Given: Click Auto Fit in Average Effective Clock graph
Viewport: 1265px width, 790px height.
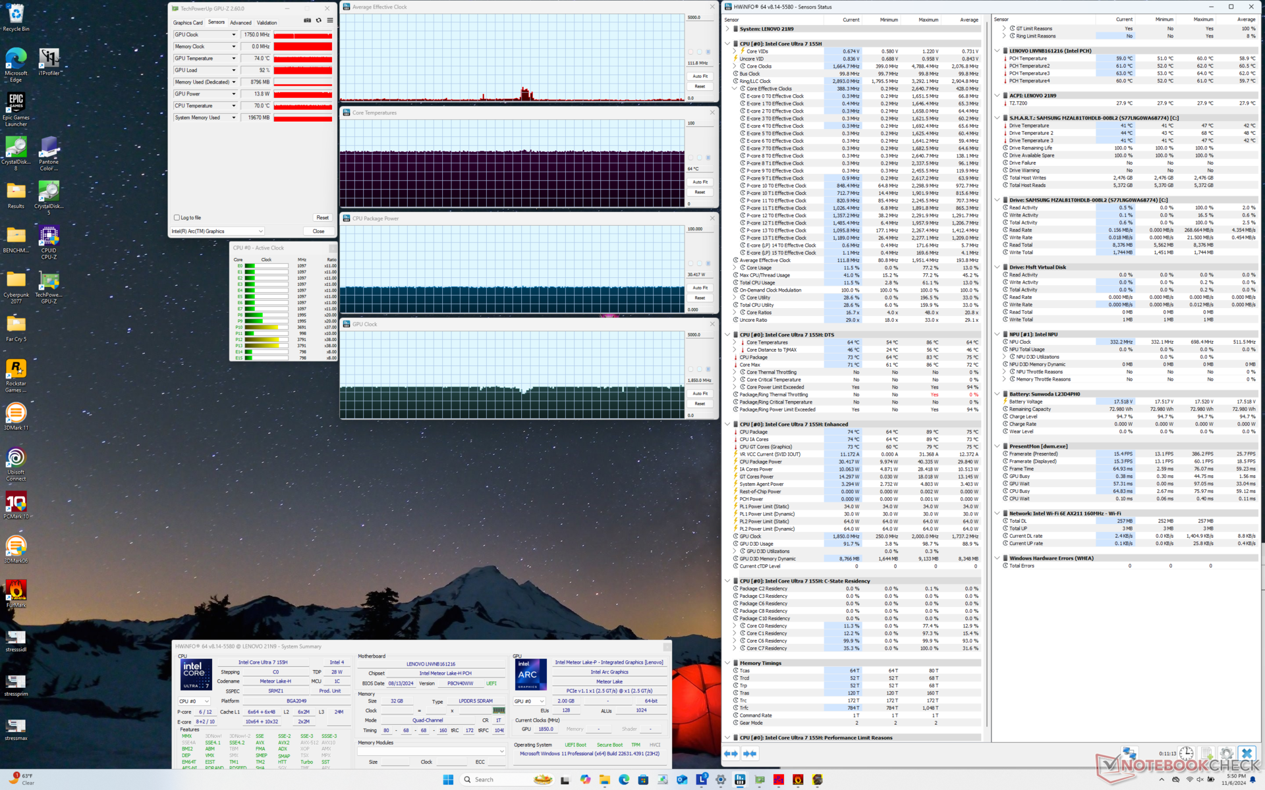Looking at the screenshot, I should (700, 76).
